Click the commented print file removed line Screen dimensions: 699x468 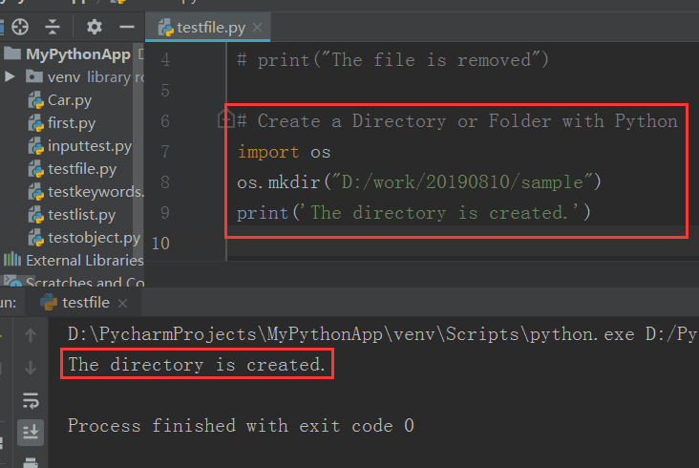[x=392, y=60]
